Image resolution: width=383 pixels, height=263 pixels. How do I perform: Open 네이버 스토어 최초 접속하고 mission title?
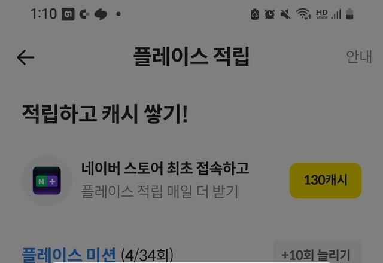[x=165, y=169]
